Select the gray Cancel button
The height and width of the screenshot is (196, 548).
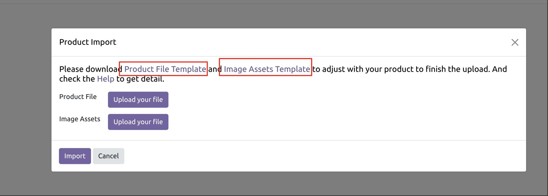pyautogui.click(x=108, y=156)
